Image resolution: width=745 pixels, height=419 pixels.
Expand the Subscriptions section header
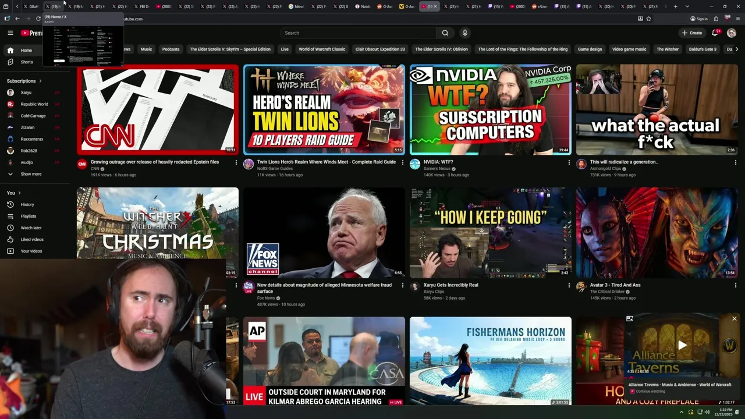pyautogui.click(x=24, y=81)
